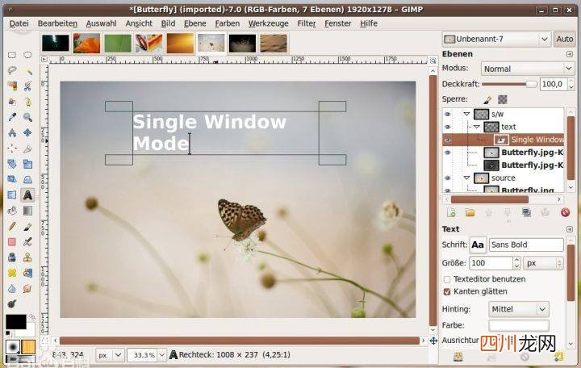Image resolution: width=581 pixels, height=368 pixels.
Task: Select the Pencil tool
Action: [x=12, y=227]
